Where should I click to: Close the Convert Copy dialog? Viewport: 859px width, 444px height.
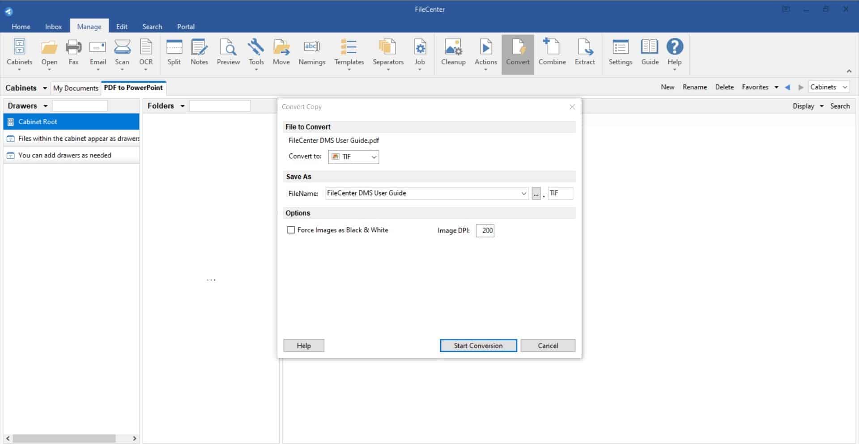click(572, 107)
